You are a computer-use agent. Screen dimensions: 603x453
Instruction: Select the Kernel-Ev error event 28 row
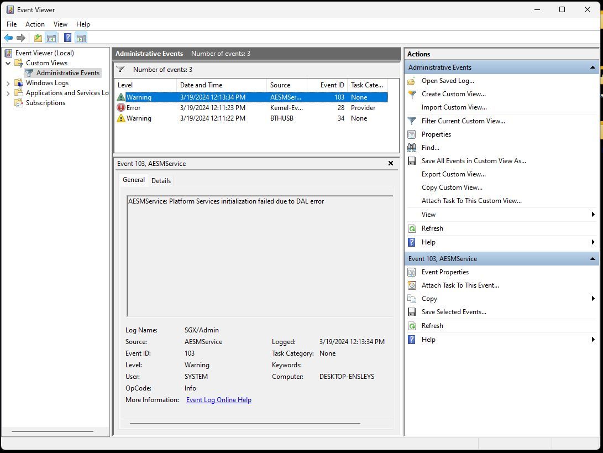tap(251, 108)
